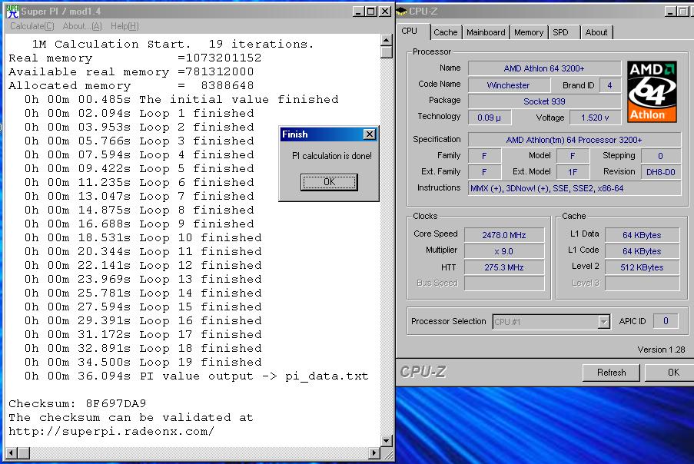Image resolution: width=694 pixels, height=464 pixels.
Task: Click Super PI horizontal scrollbar right arrow
Action: pos(374,452)
